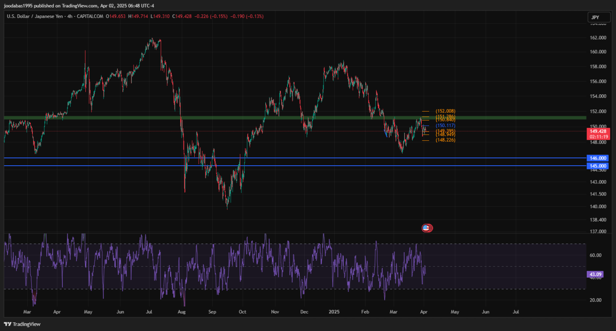Click the 162.000 price axis label
Screen dimensions: 616x331
[x=598, y=38]
